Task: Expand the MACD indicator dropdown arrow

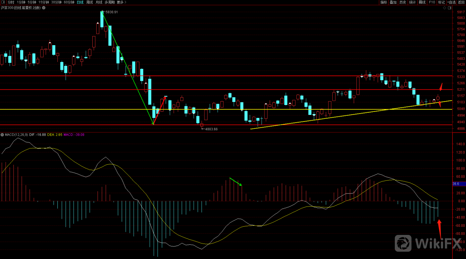Action: click(x=2, y=135)
